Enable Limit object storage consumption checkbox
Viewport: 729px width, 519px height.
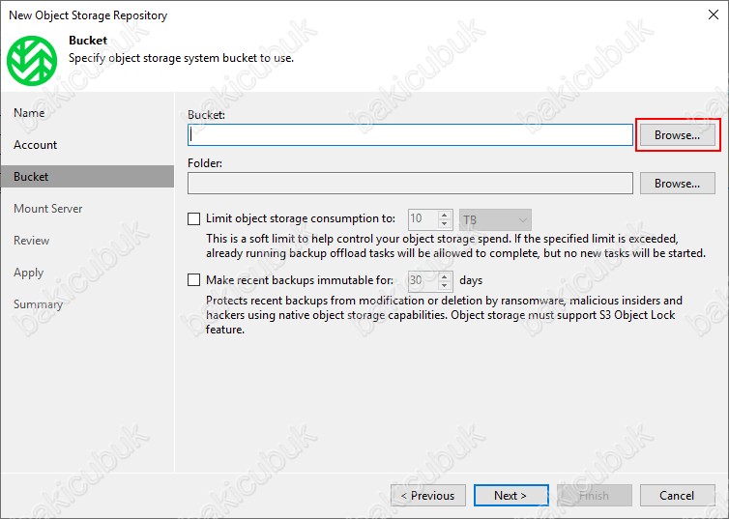194,218
